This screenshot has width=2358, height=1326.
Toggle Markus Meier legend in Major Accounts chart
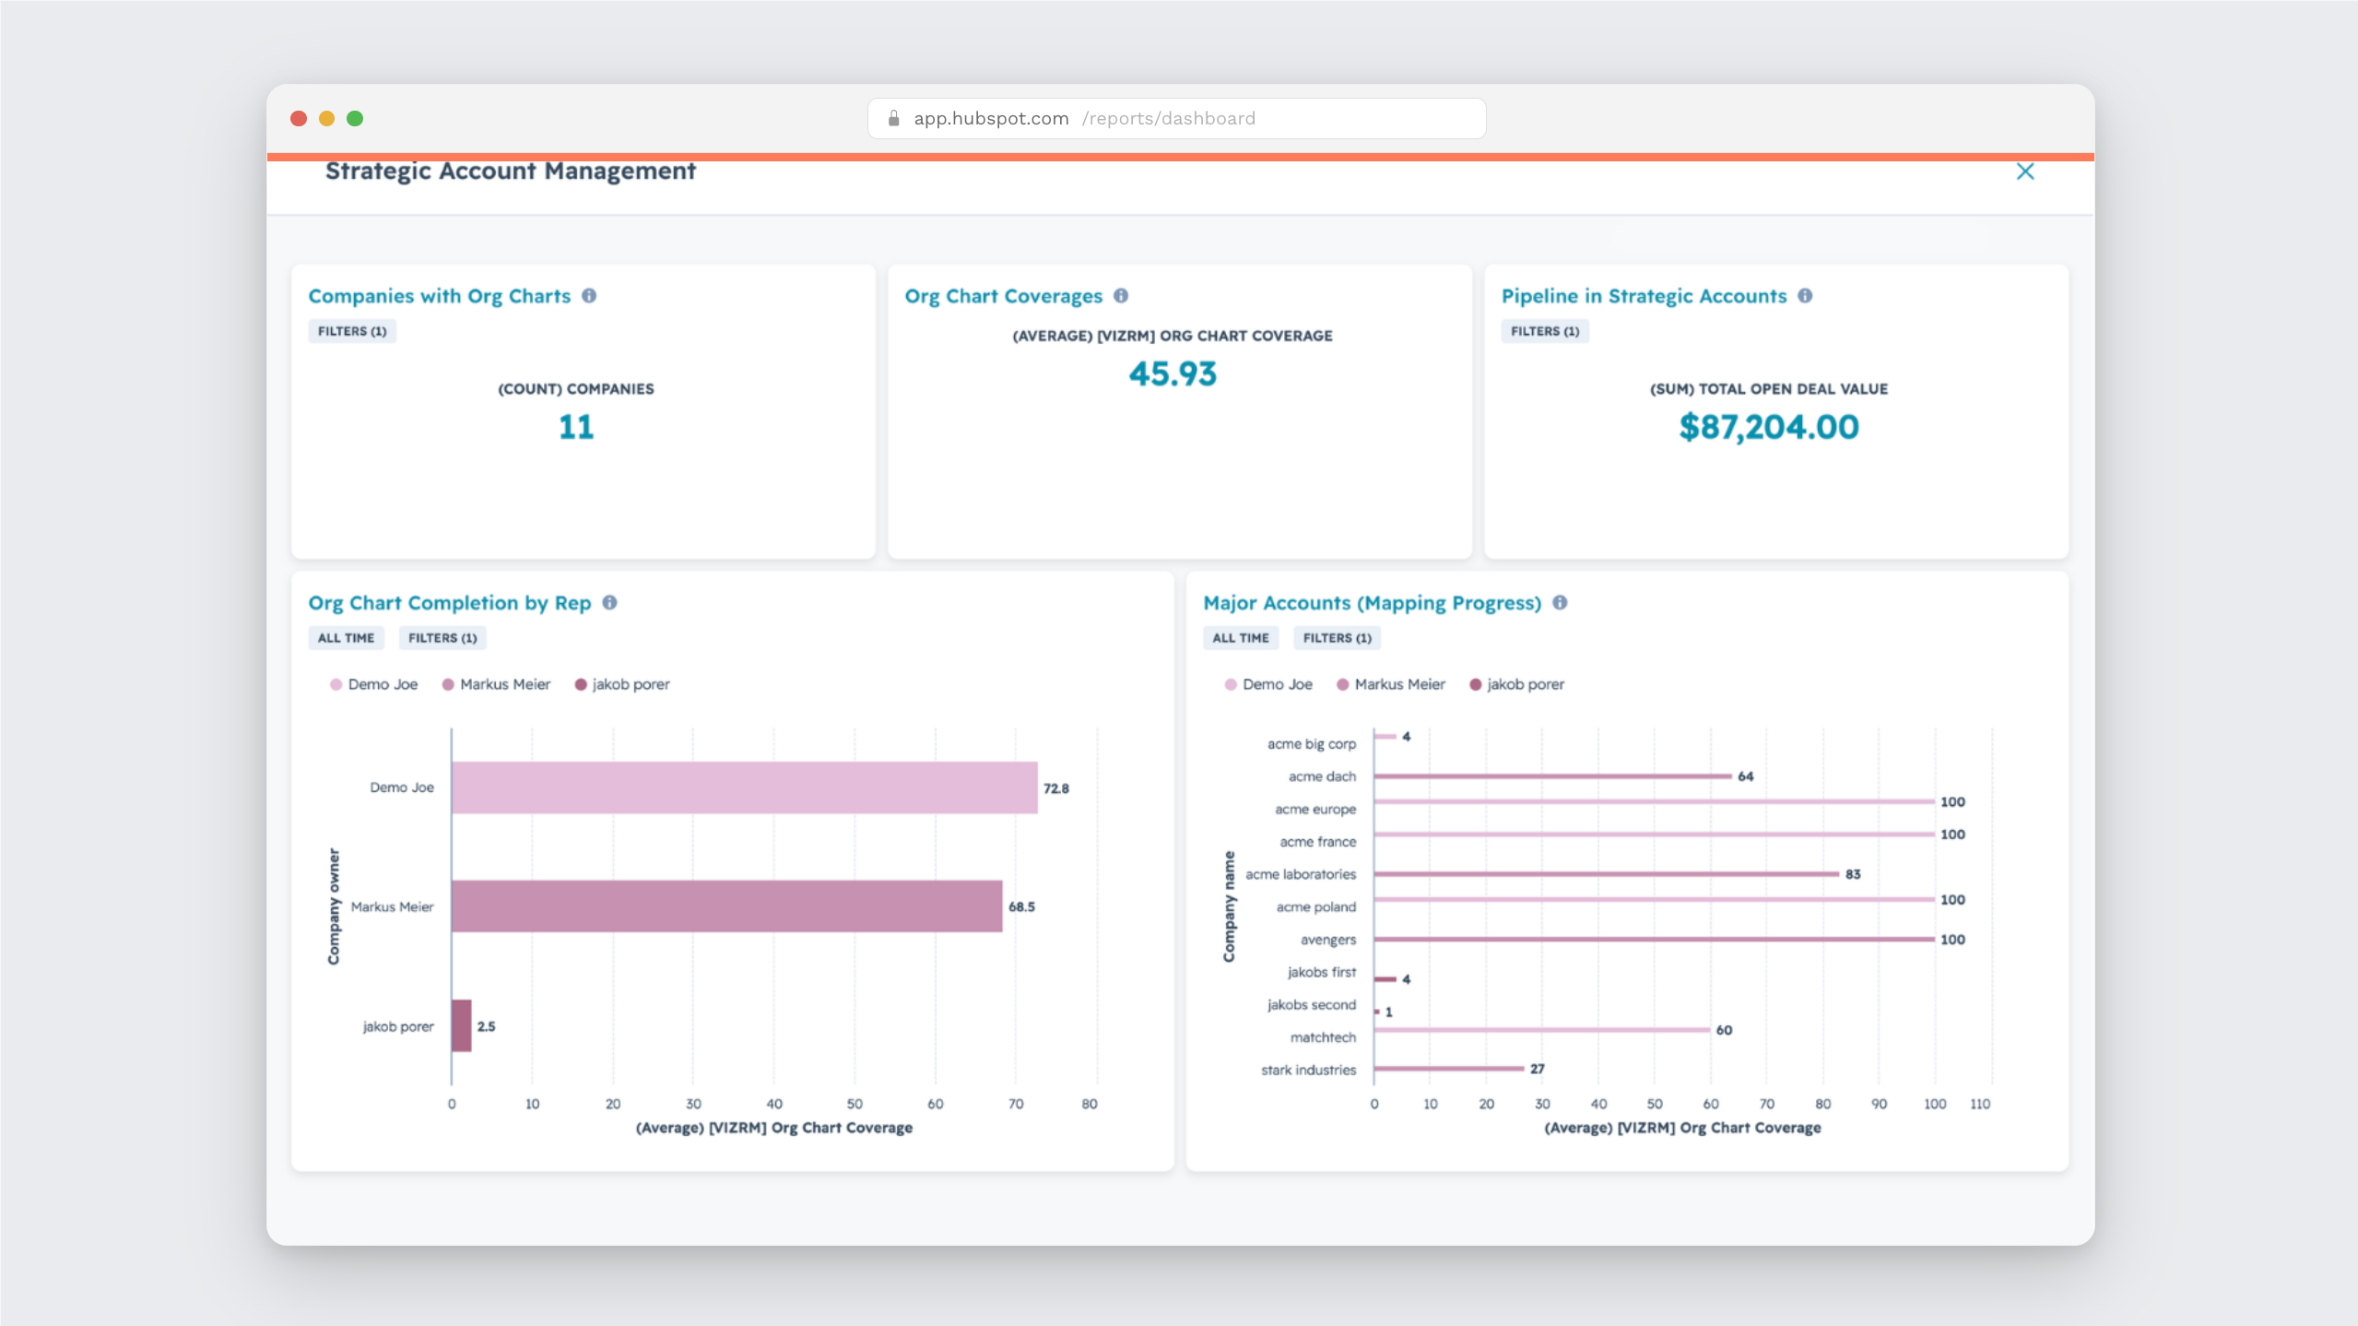tap(1391, 684)
